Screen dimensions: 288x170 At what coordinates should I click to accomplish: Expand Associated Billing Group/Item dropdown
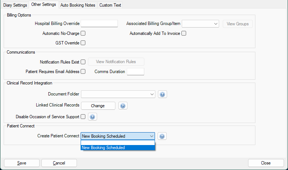coord(200,24)
